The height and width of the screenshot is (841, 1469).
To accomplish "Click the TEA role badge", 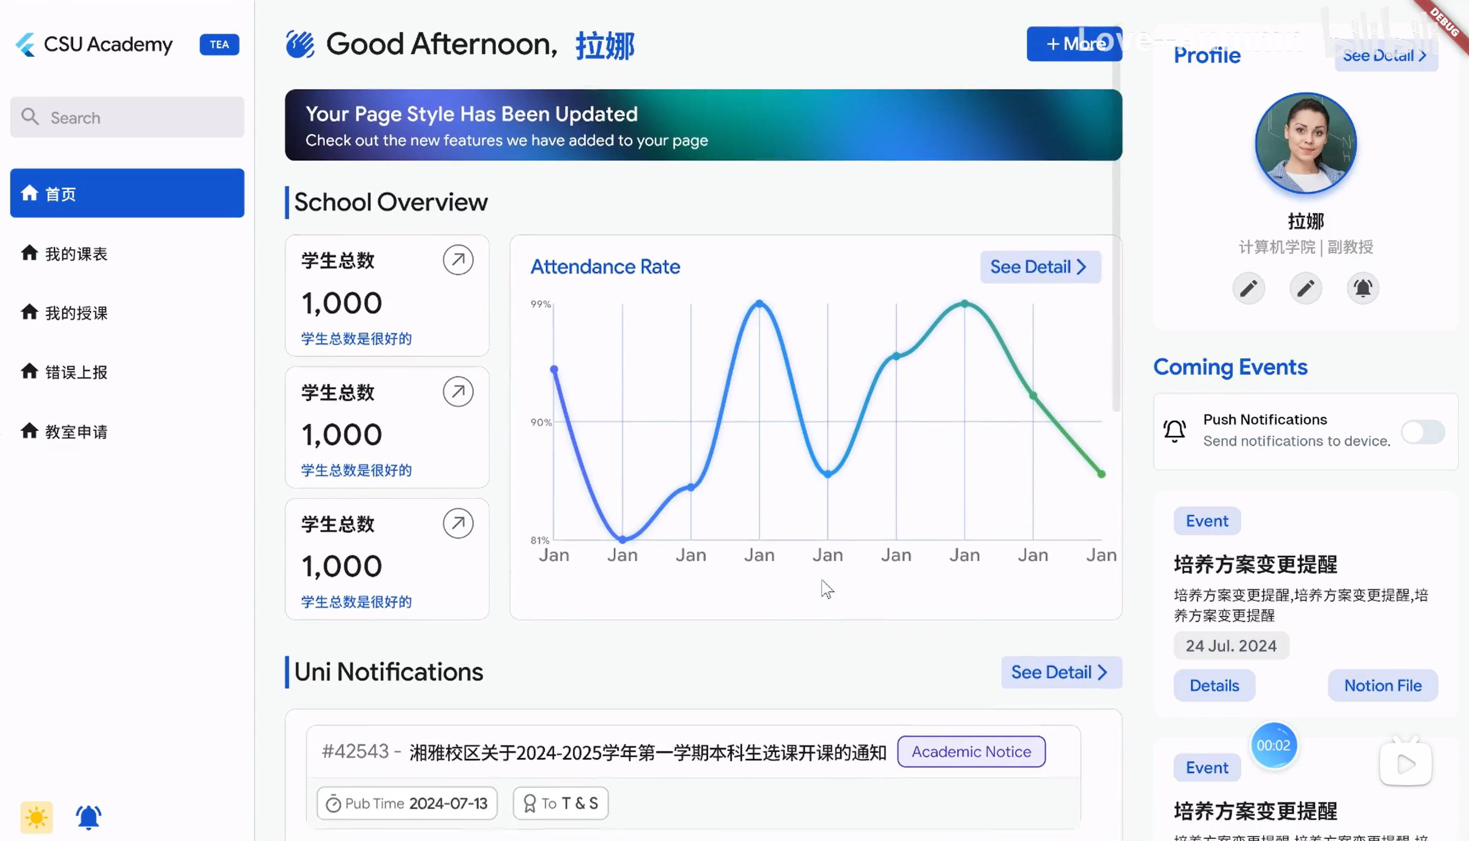I will (219, 44).
